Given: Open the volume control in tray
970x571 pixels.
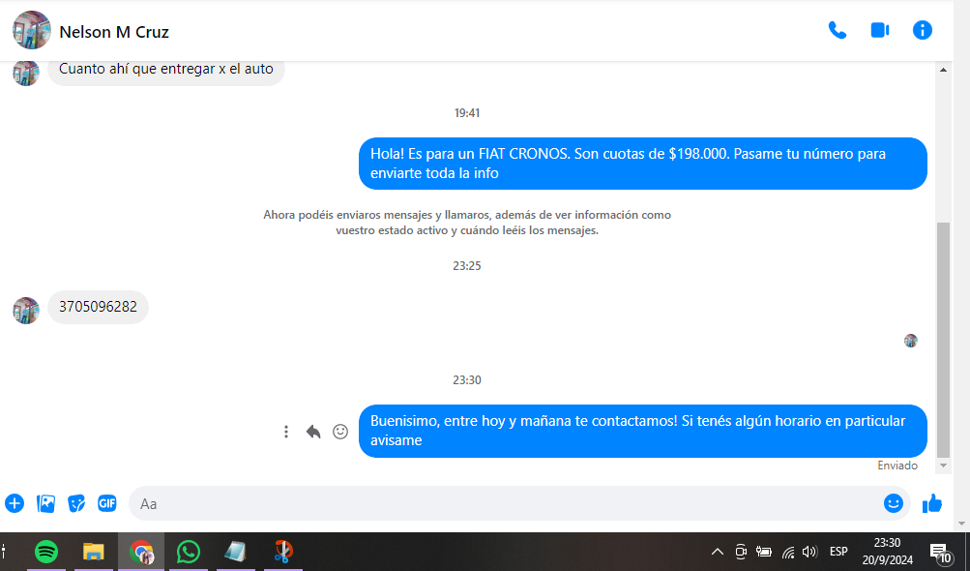Looking at the screenshot, I should point(809,552).
